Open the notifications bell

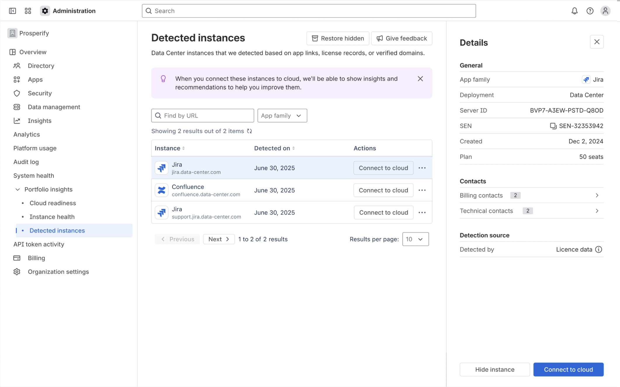coord(574,11)
